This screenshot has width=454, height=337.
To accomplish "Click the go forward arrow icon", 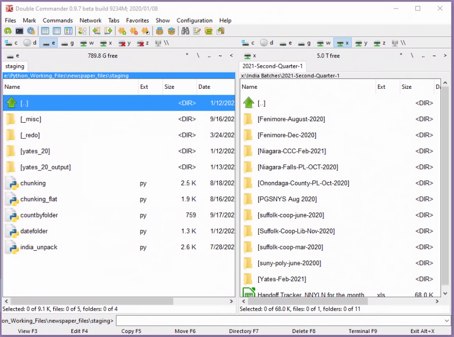I will (x=108, y=31).
